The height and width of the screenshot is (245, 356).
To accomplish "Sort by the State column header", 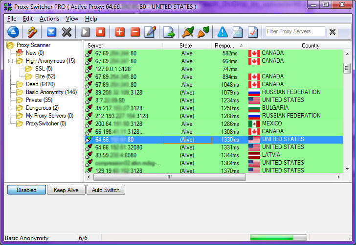I will (x=187, y=46).
